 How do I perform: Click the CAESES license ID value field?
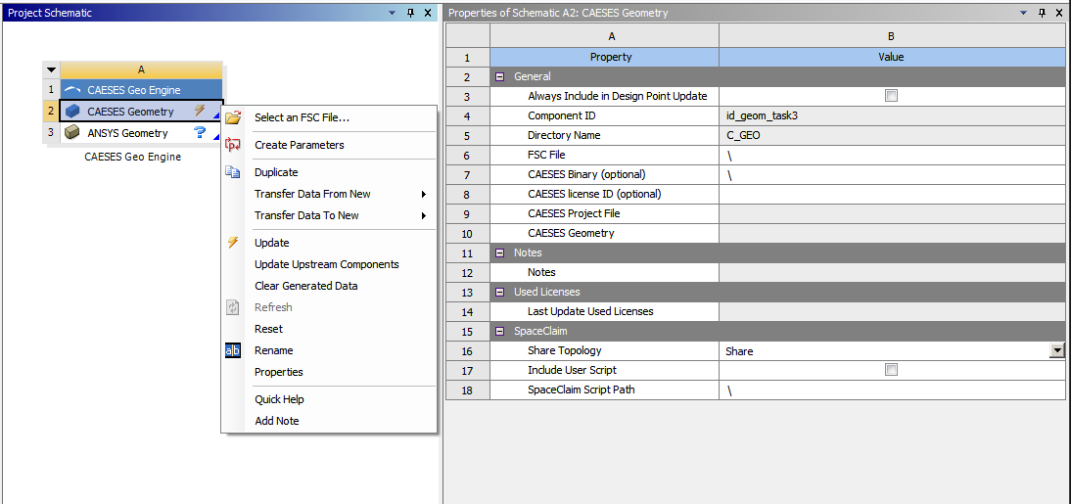(892, 194)
